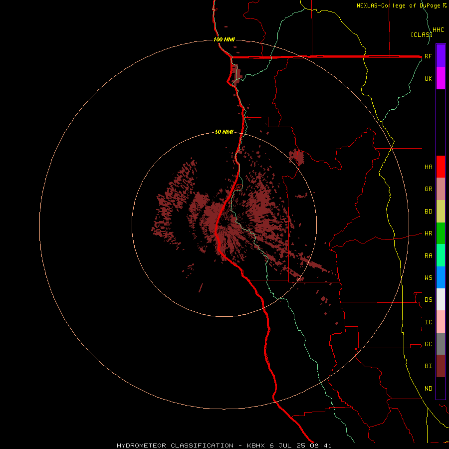
Task: Click the 'RA' legend label
Action: [x=428, y=256]
